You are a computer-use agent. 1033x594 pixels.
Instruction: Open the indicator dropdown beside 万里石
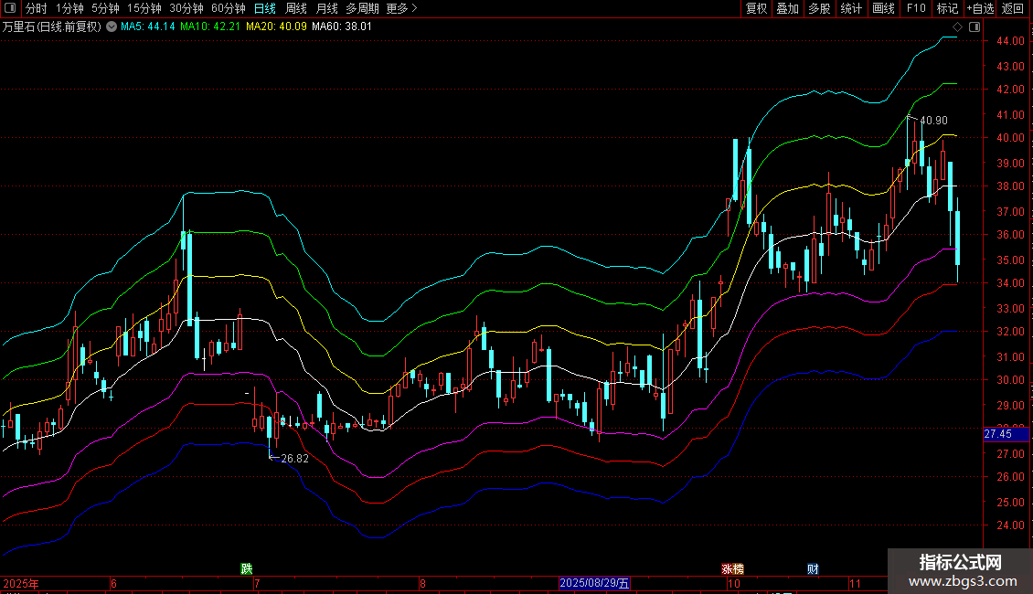click(x=112, y=27)
